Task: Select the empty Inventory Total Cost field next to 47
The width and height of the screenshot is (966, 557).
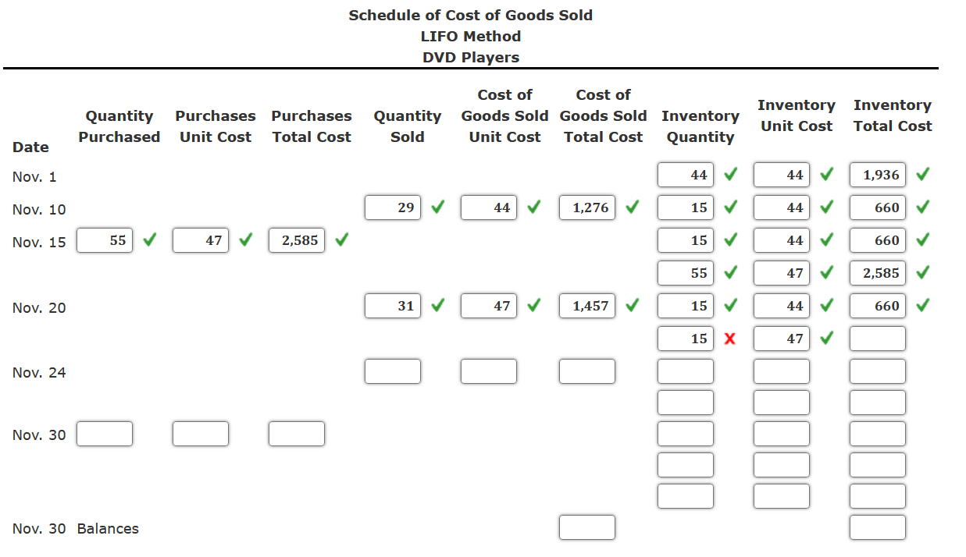Action: 877,339
